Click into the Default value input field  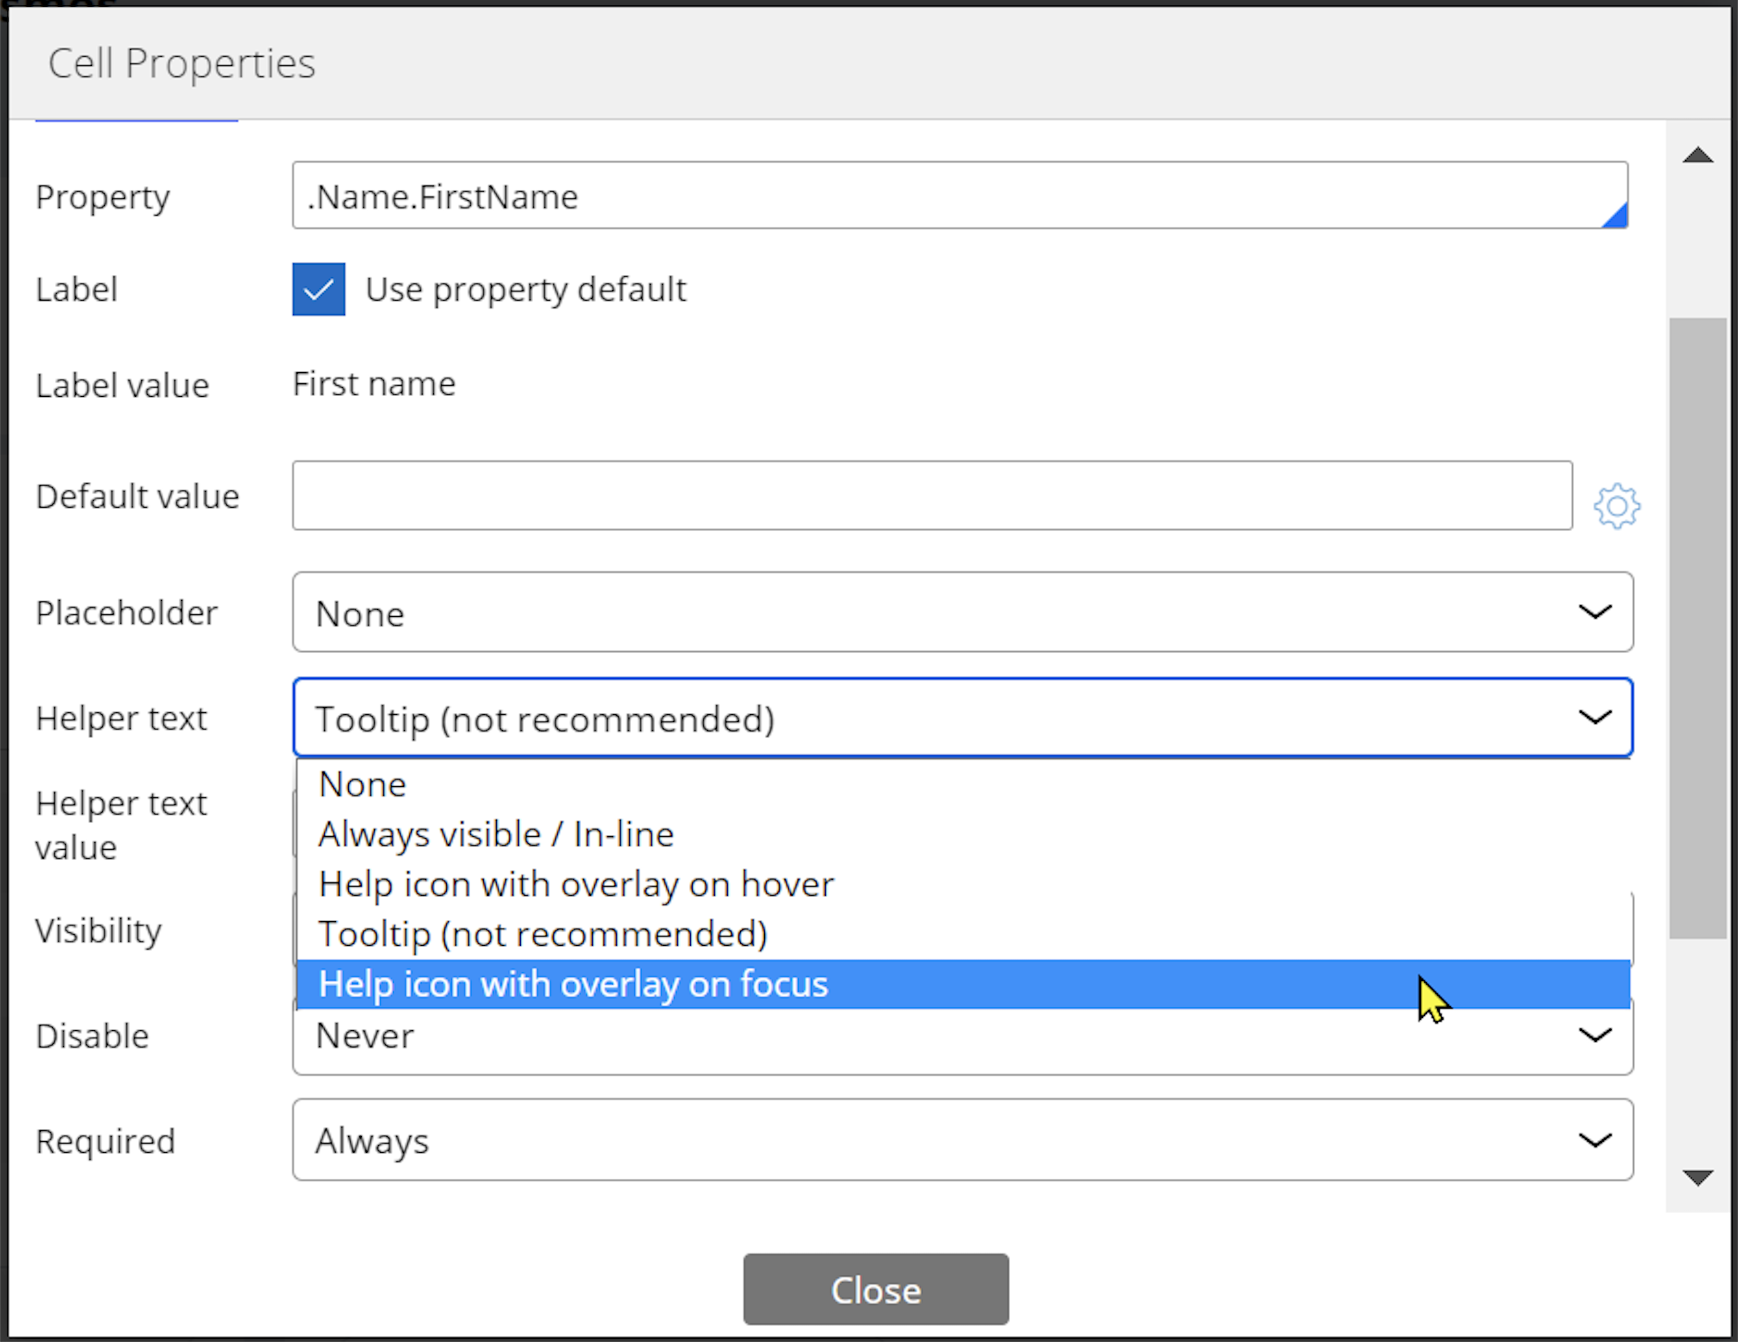pyautogui.click(x=932, y=495)
